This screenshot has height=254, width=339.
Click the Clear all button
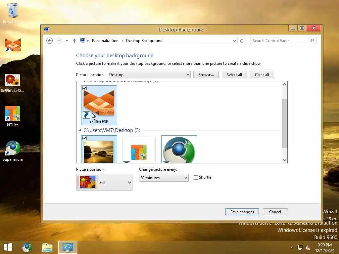tap(262, 75)
